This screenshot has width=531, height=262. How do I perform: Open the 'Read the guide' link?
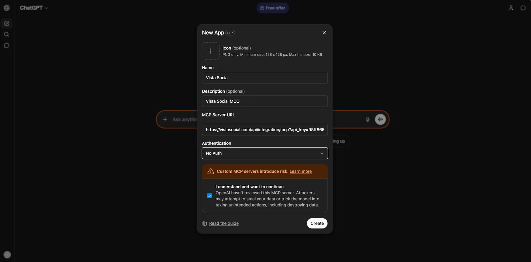coord(224,223)
